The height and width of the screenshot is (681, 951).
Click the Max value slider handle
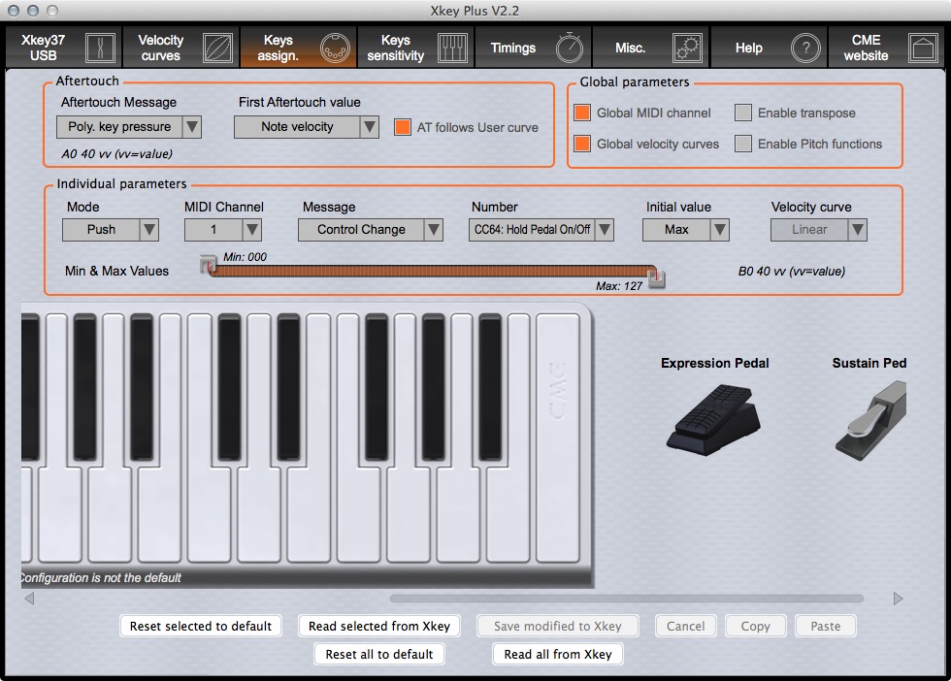tap(657, 279)
